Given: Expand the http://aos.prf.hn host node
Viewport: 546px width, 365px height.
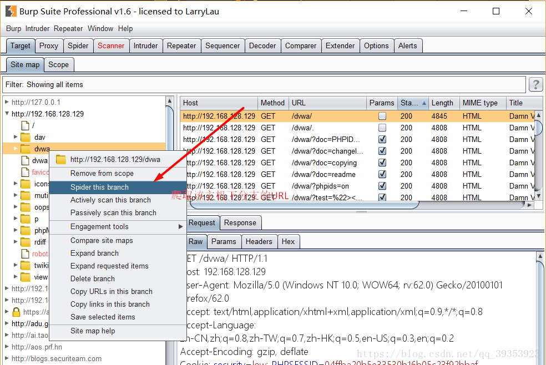Looking at the screenshot, I should tap(7, 347).
